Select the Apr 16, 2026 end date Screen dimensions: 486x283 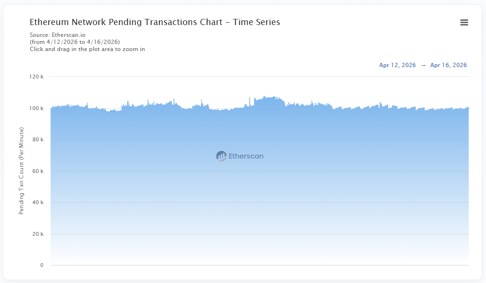448,65
